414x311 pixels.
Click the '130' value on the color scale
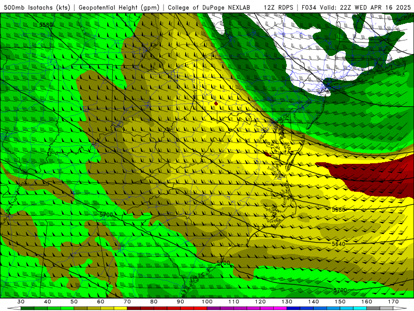(x=287, y=302)
